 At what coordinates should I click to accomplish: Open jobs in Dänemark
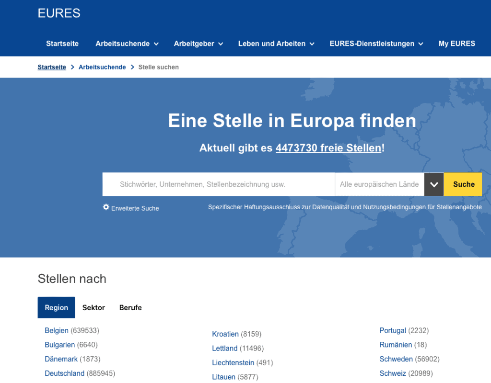61,359
